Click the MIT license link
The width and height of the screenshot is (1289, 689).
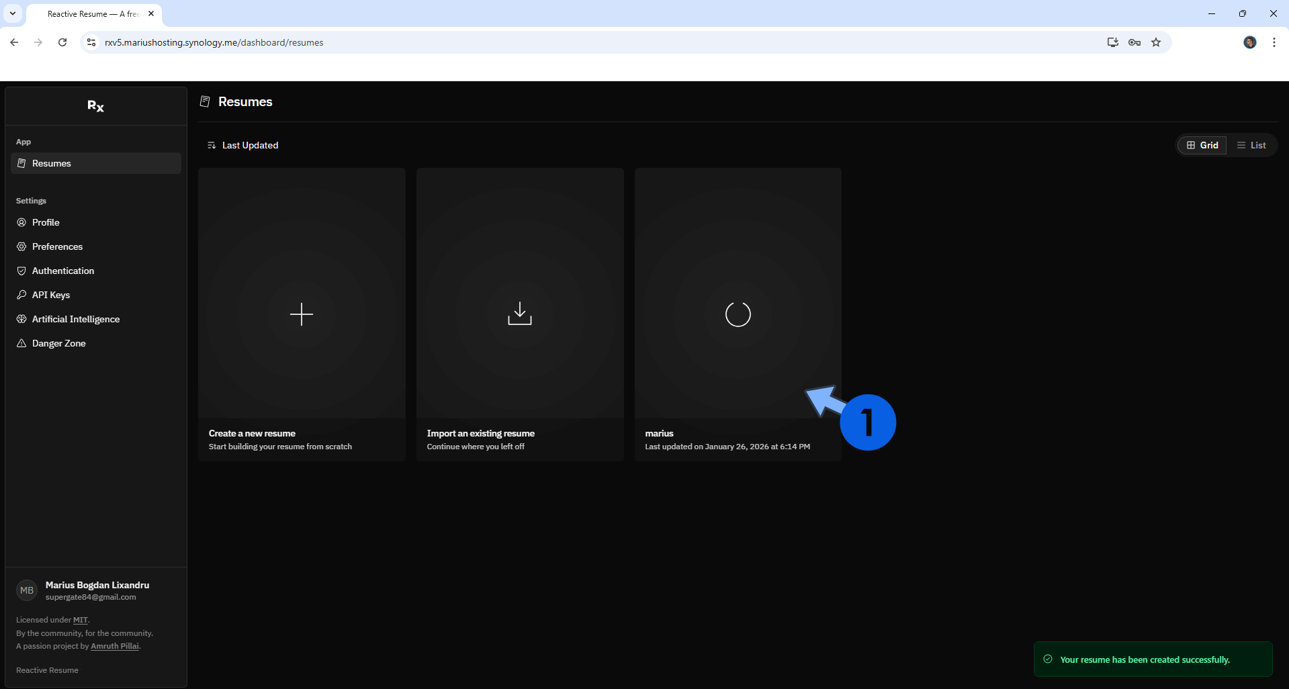pos(80,620)
